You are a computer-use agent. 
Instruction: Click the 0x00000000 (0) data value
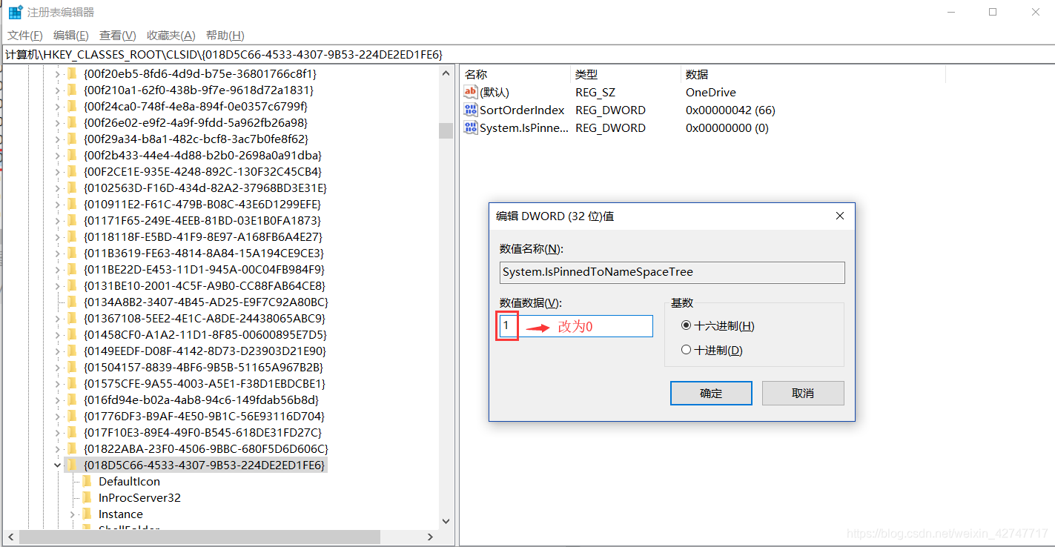(727, 127)
